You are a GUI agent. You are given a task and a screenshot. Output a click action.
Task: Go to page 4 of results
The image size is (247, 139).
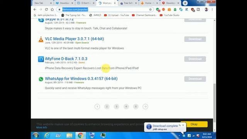(x=126, y=107)
